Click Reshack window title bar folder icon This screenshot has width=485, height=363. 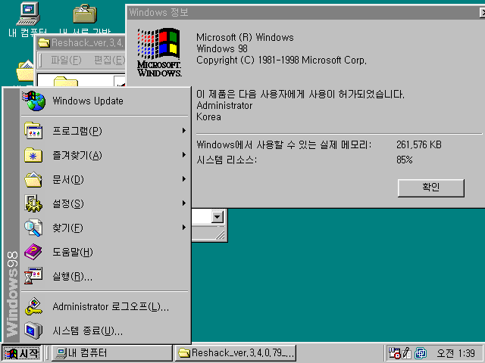(44, 42)
